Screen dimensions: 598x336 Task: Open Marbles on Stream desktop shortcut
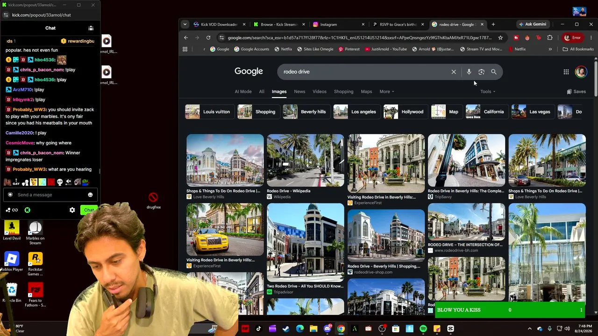pos(35,232)
